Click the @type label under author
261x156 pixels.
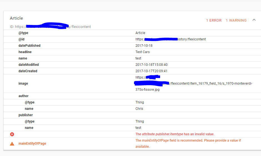click(30, 102)
